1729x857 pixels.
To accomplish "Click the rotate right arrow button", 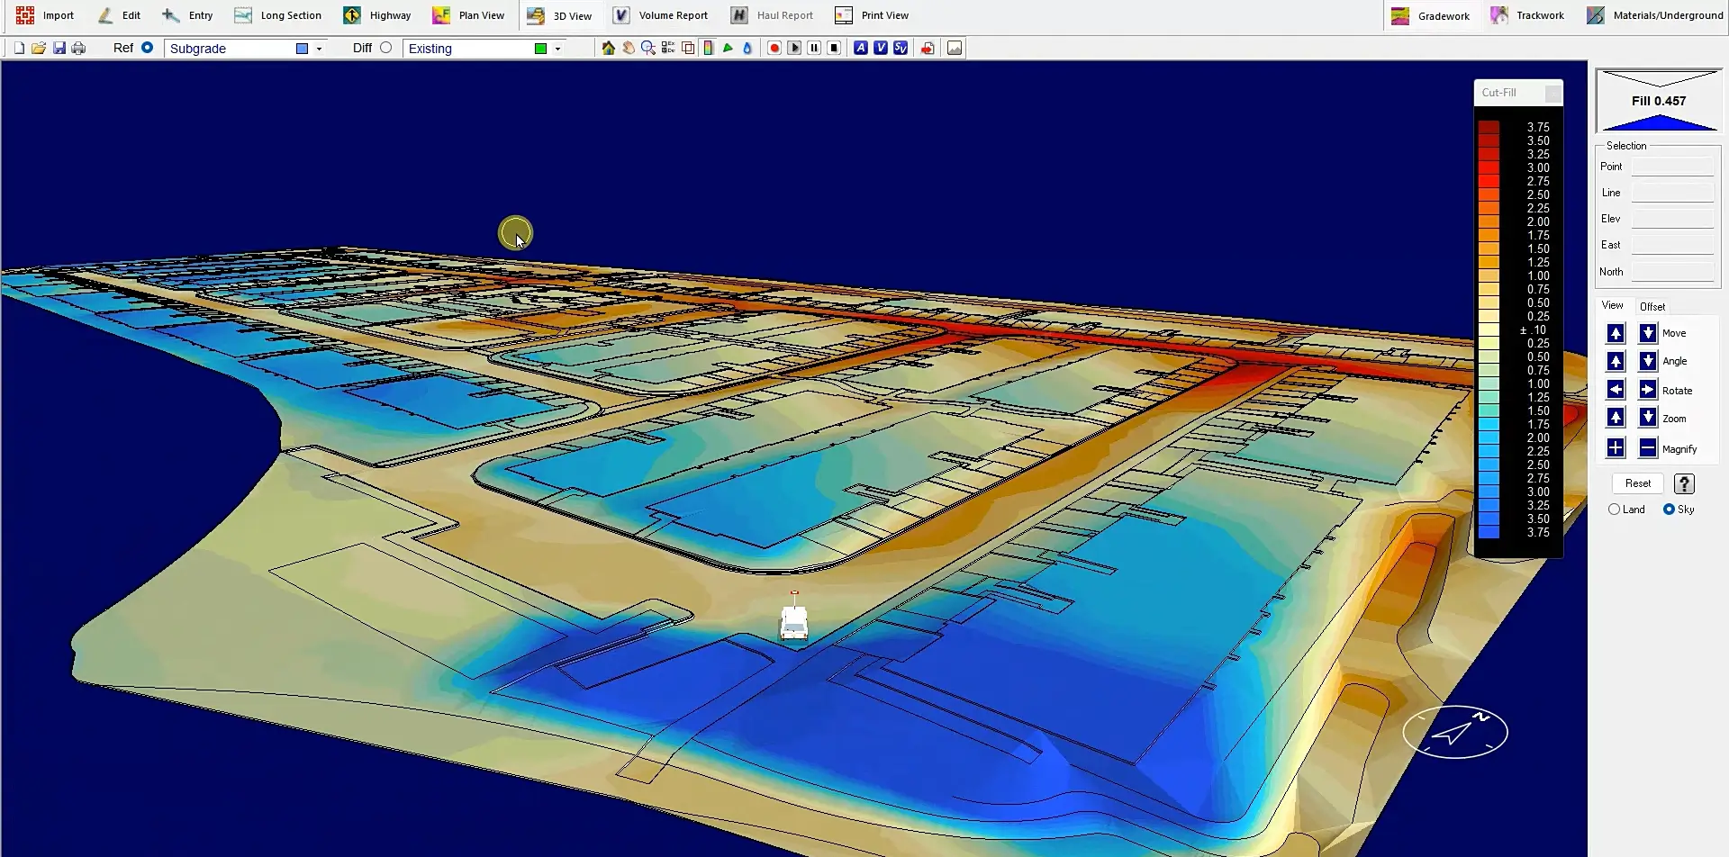I will click(x=1647, y=390).
